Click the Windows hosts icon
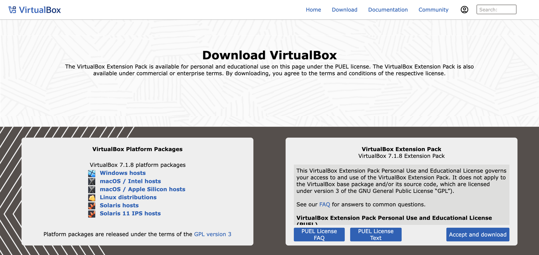The image size is (539, 255). click(x=92, y=173)
